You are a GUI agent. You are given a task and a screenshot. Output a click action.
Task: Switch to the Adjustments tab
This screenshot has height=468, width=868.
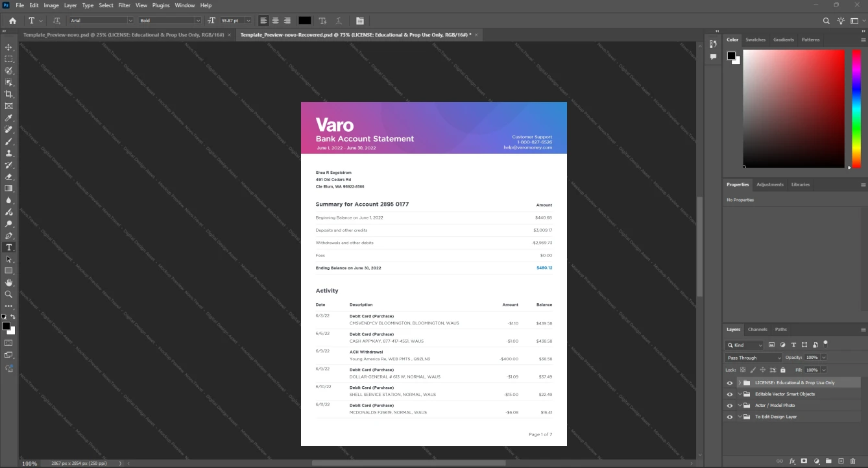point(770,184)
